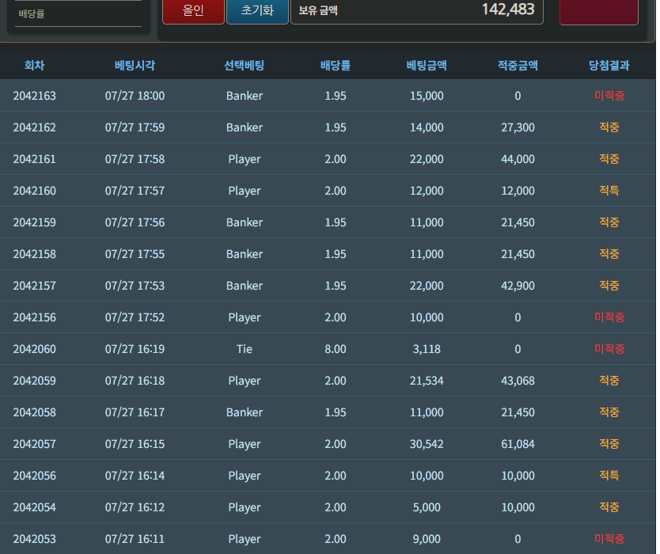
Task: Click bet time 07/27 16:19
Action: 135,349
